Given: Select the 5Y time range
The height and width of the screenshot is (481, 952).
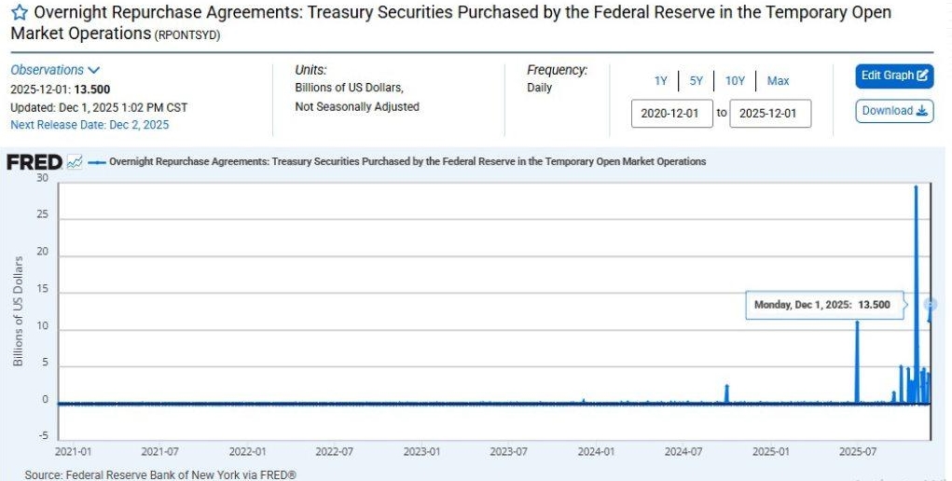Looking at the screenshot, I should tap(697, 81).
